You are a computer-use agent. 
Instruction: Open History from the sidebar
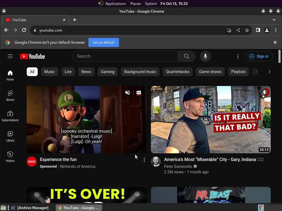point(10,157)
